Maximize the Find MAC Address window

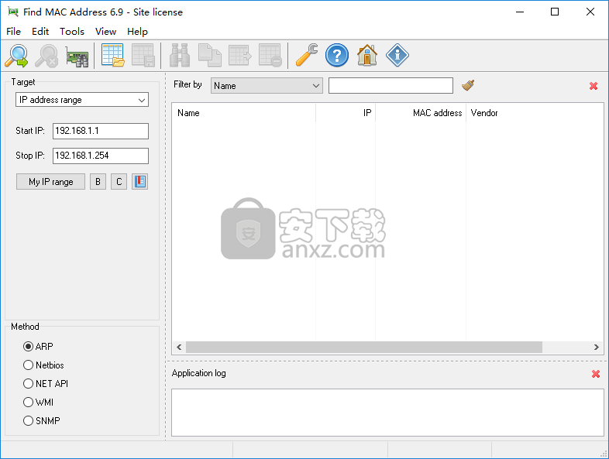(555, 12)
